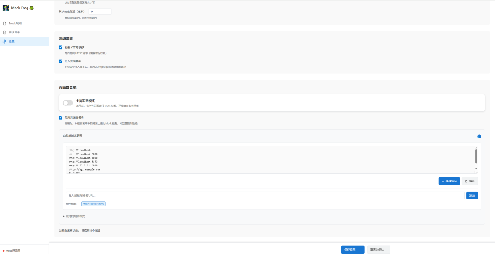This screenshot has height=254, width=495.
Task: Click the settings icon beside 设置
Action: pyautogui.click(x=5, y=41)
